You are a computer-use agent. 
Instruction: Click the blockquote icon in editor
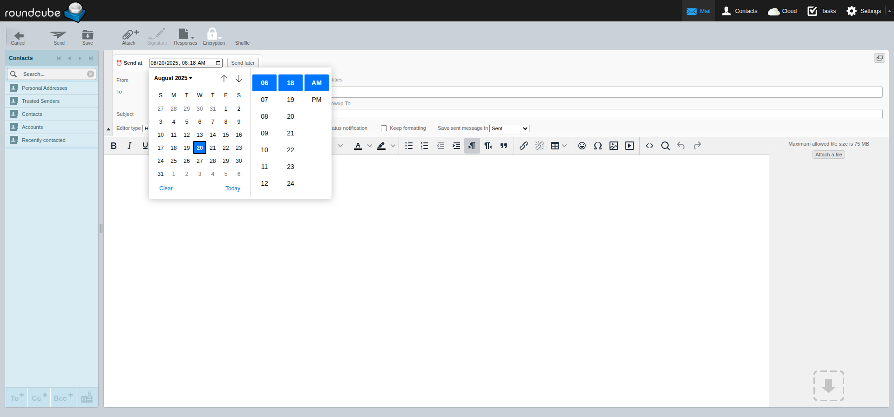point(504,146)
